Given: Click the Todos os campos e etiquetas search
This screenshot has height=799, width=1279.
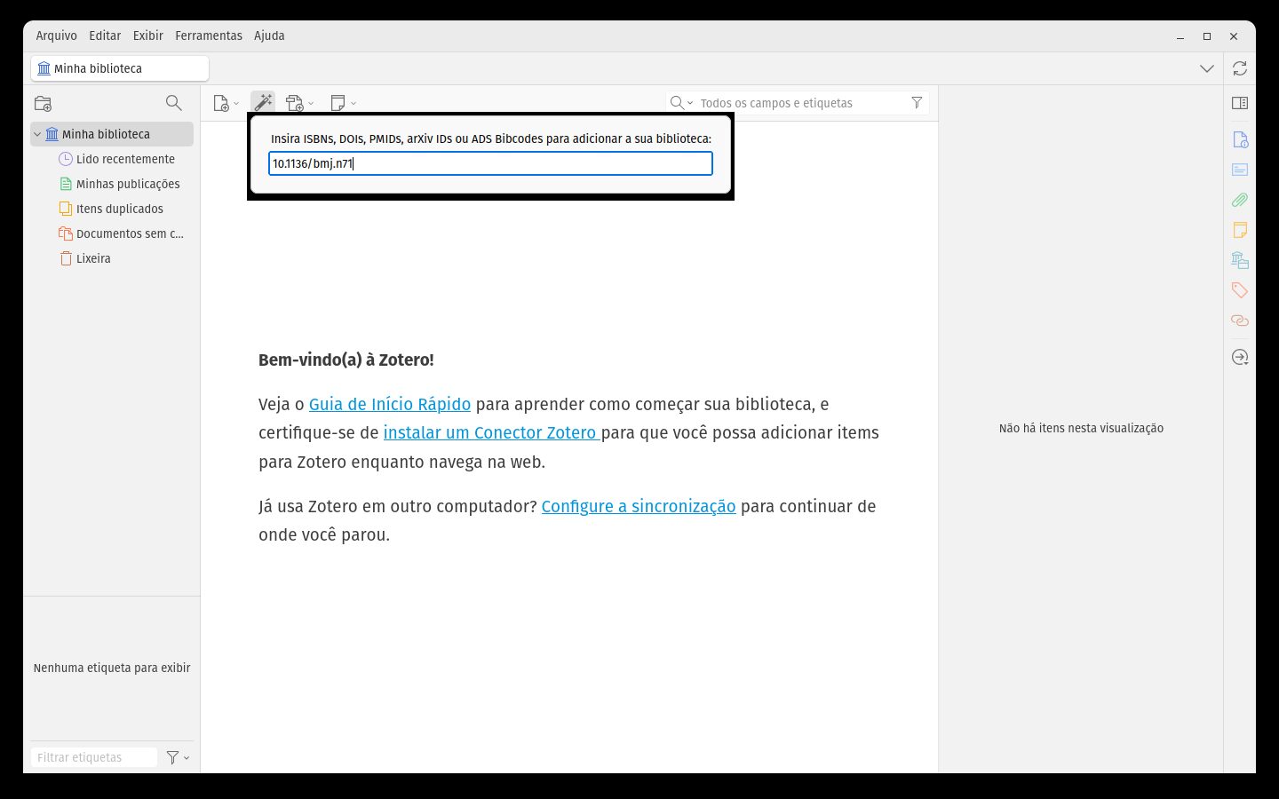Looking at the screenshot, I should pos(799,103).
